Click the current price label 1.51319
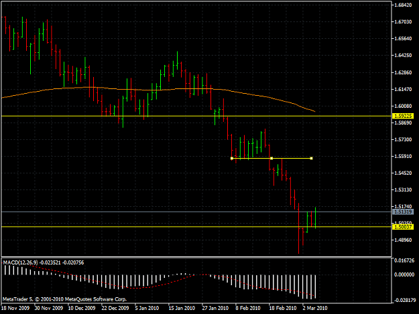The image size is (419, 314). (403, 212)
